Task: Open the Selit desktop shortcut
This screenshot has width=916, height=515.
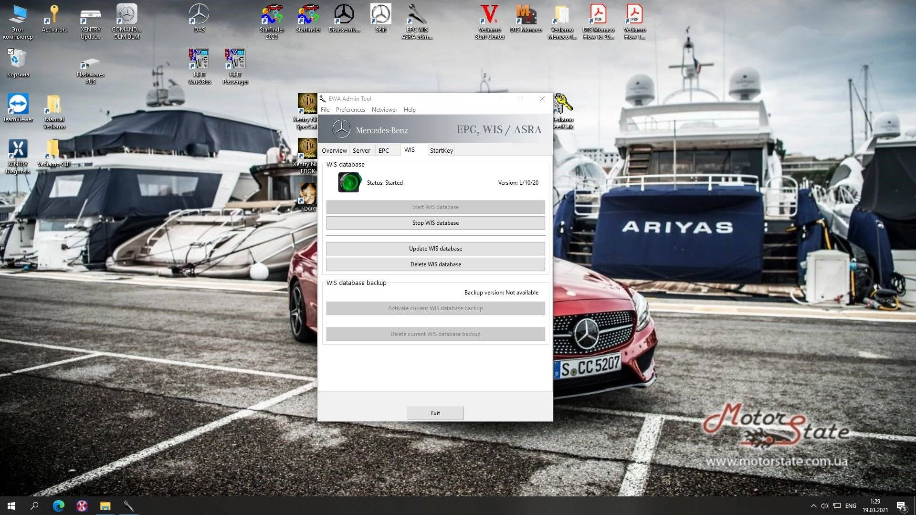Action: point(380,18)
